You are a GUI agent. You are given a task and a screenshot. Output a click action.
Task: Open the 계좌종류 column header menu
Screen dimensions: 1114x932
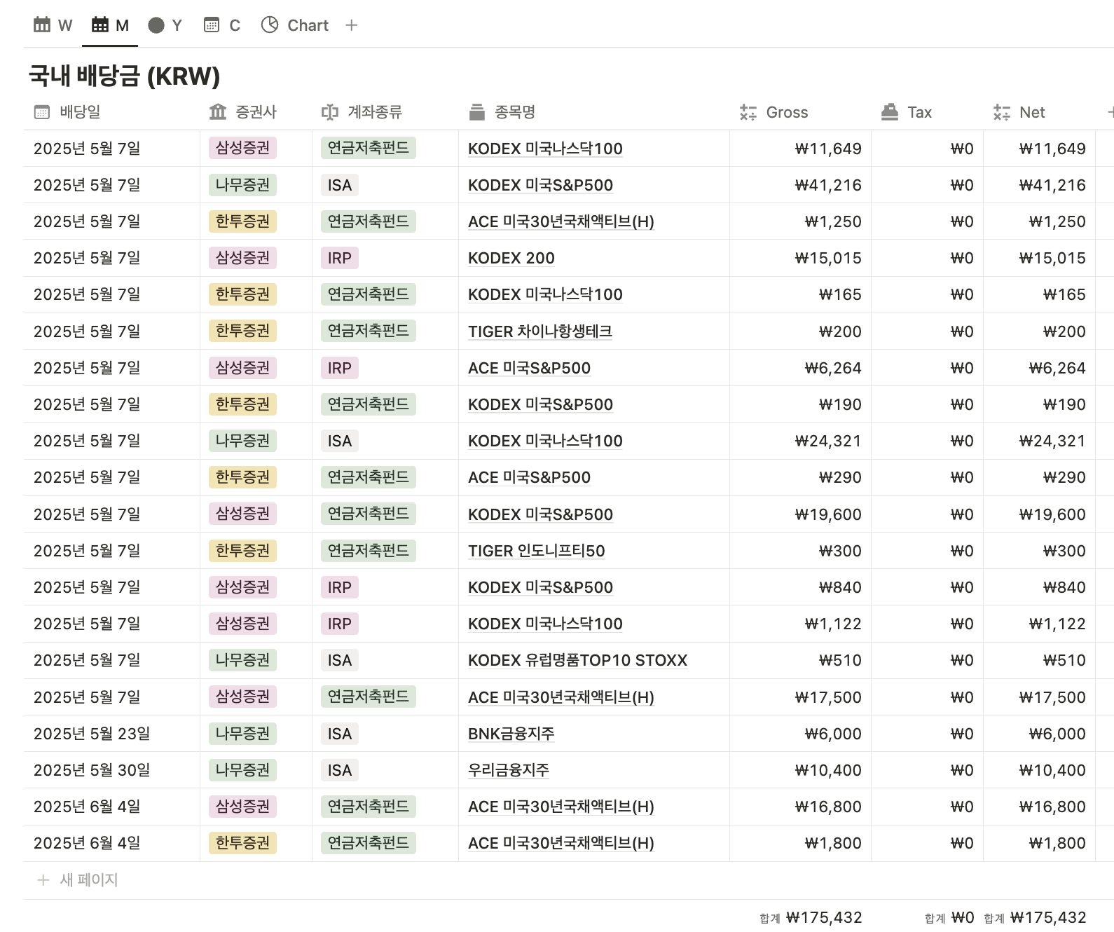385,112
